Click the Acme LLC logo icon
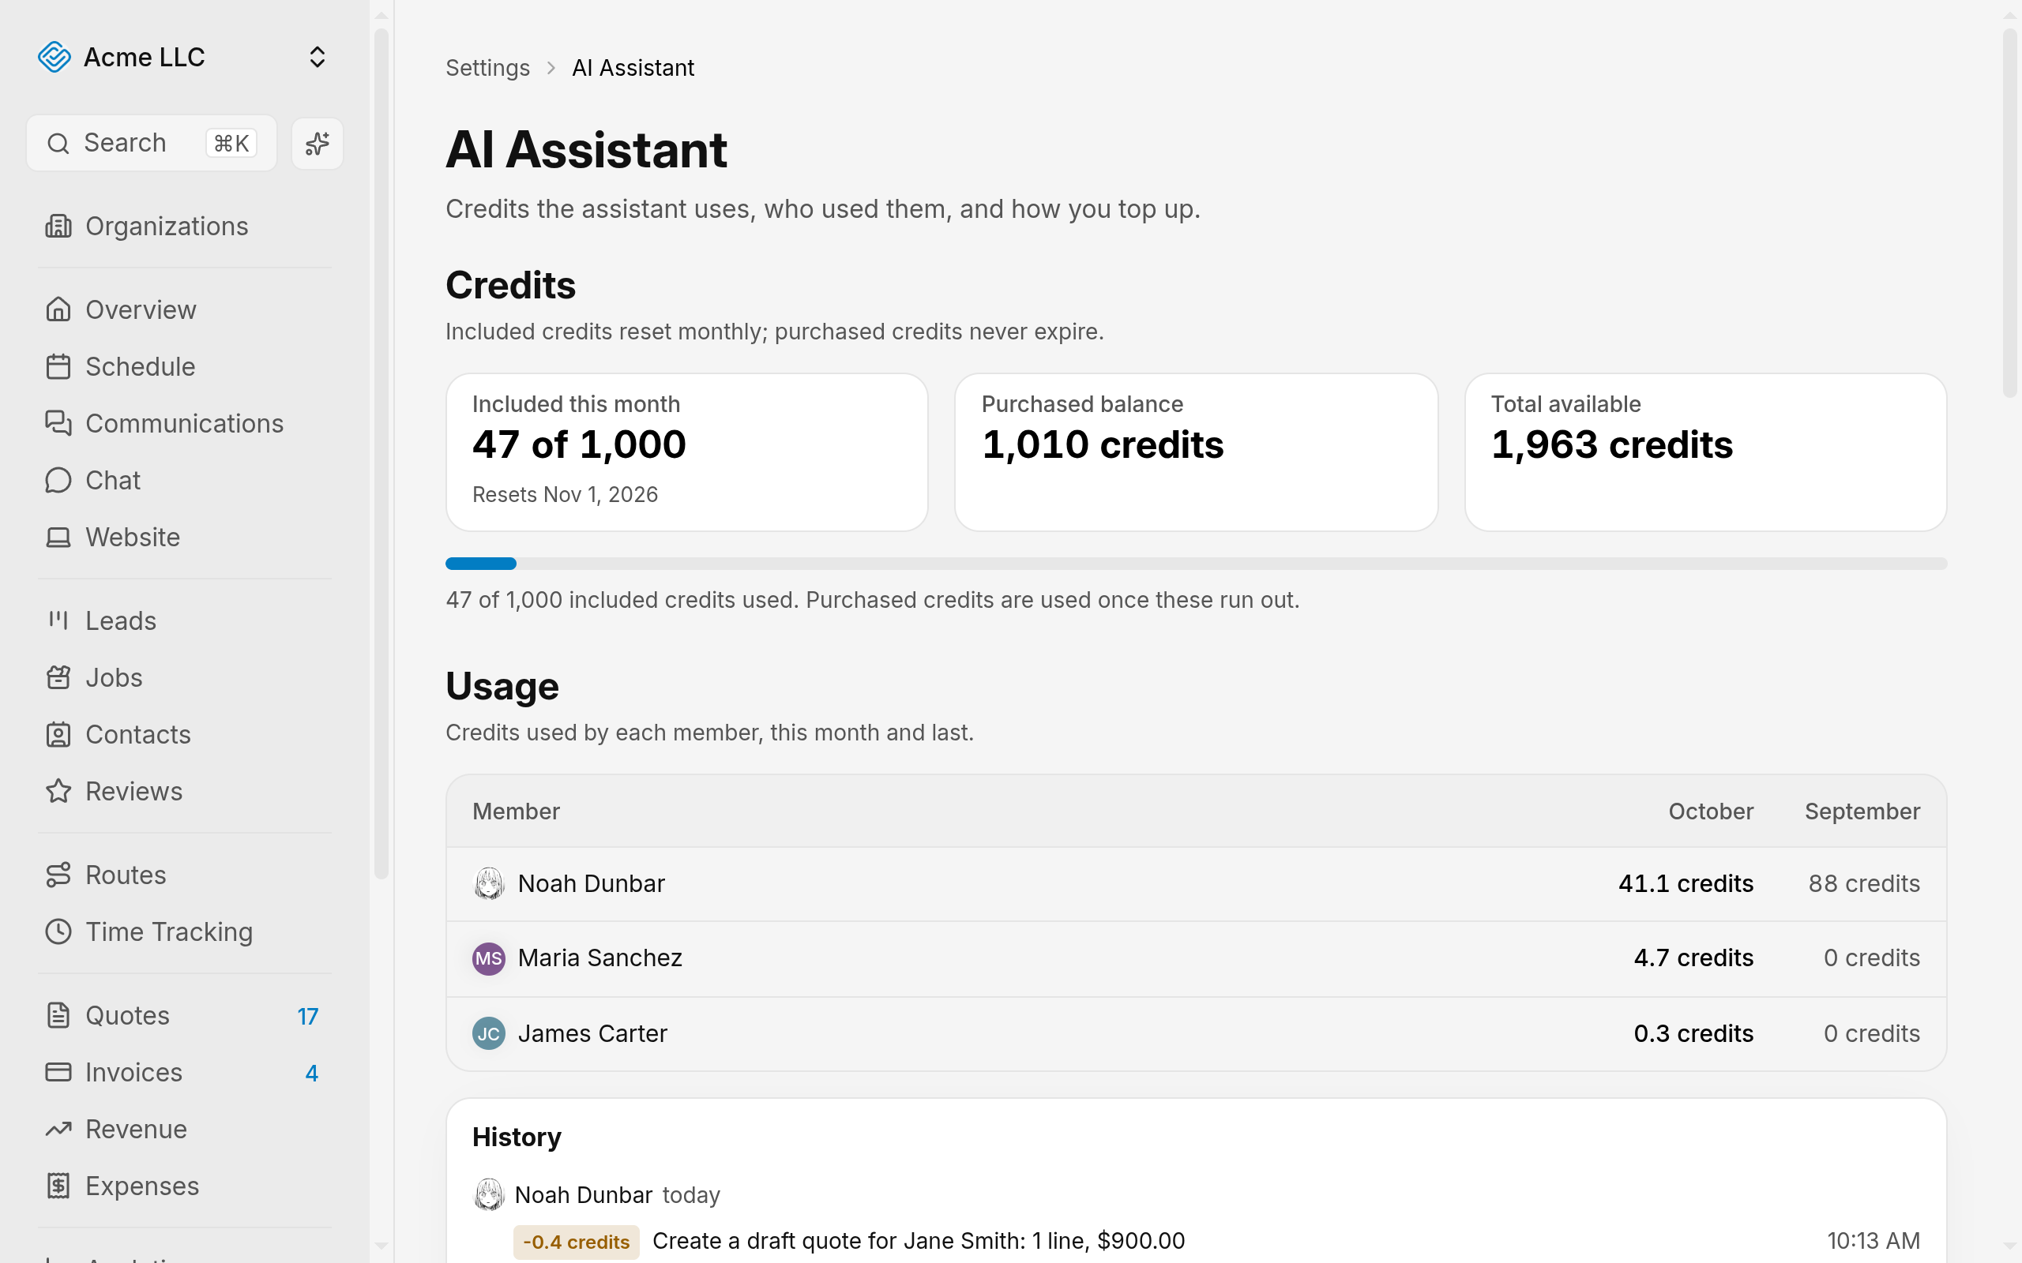Screen dimensions: 2022x1263 click(x=54, y=57)
